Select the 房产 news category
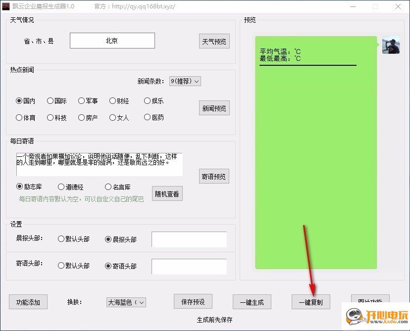This screenshot has width=410, height=331. tap(88, 118)
